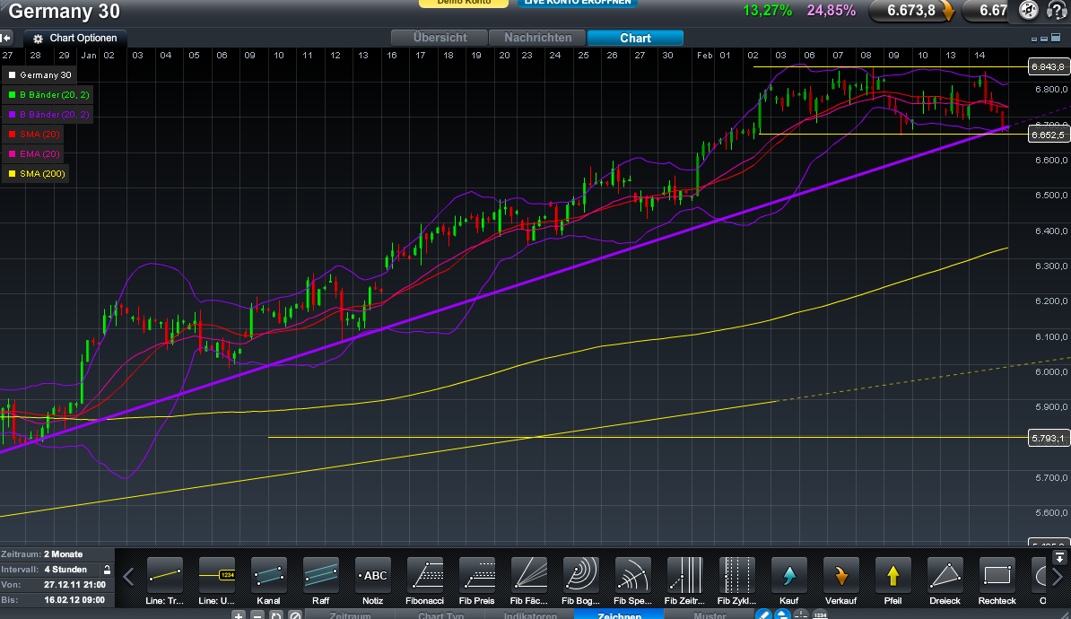Pick the Fib Spe... spiral tool
This screenshot has width=1071, height=619.
[x=632, y=574]
